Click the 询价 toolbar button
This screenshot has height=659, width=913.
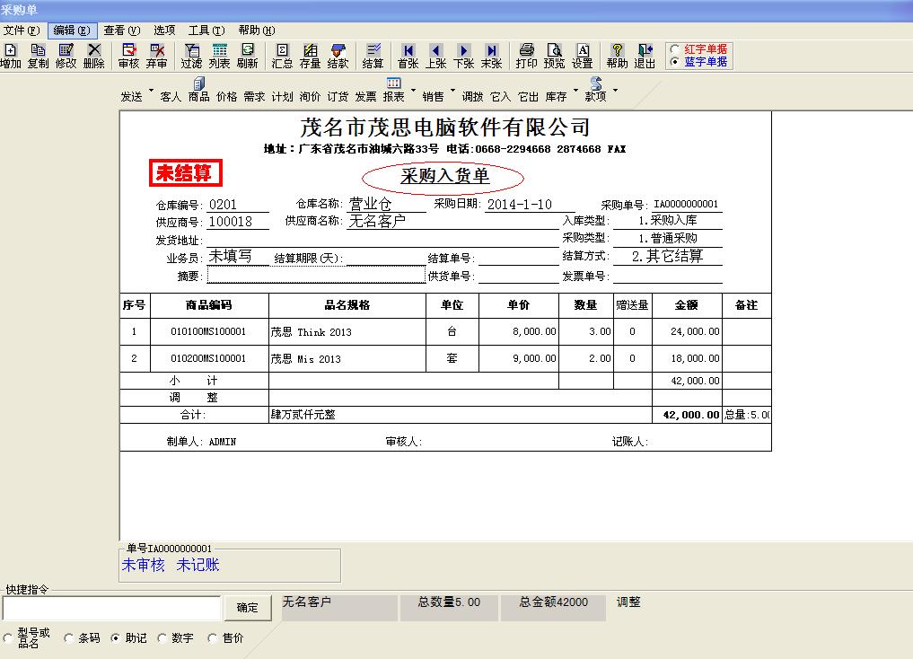(311, 96)
